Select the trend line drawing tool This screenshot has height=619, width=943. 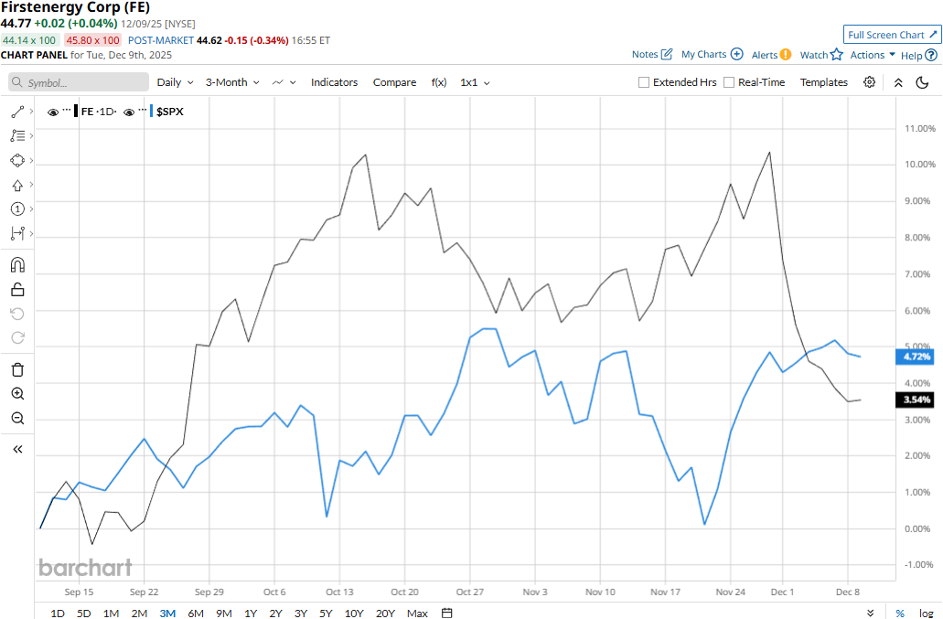pos(17,112)
